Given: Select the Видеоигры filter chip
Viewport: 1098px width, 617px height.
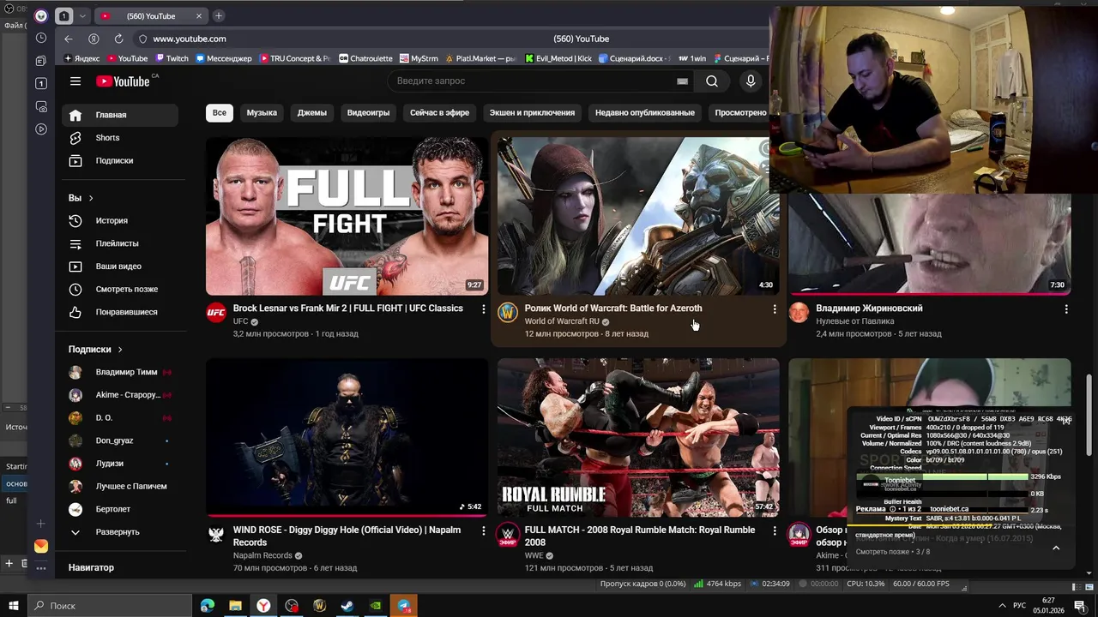Looking at the screenshot, I should pos(368,113).
